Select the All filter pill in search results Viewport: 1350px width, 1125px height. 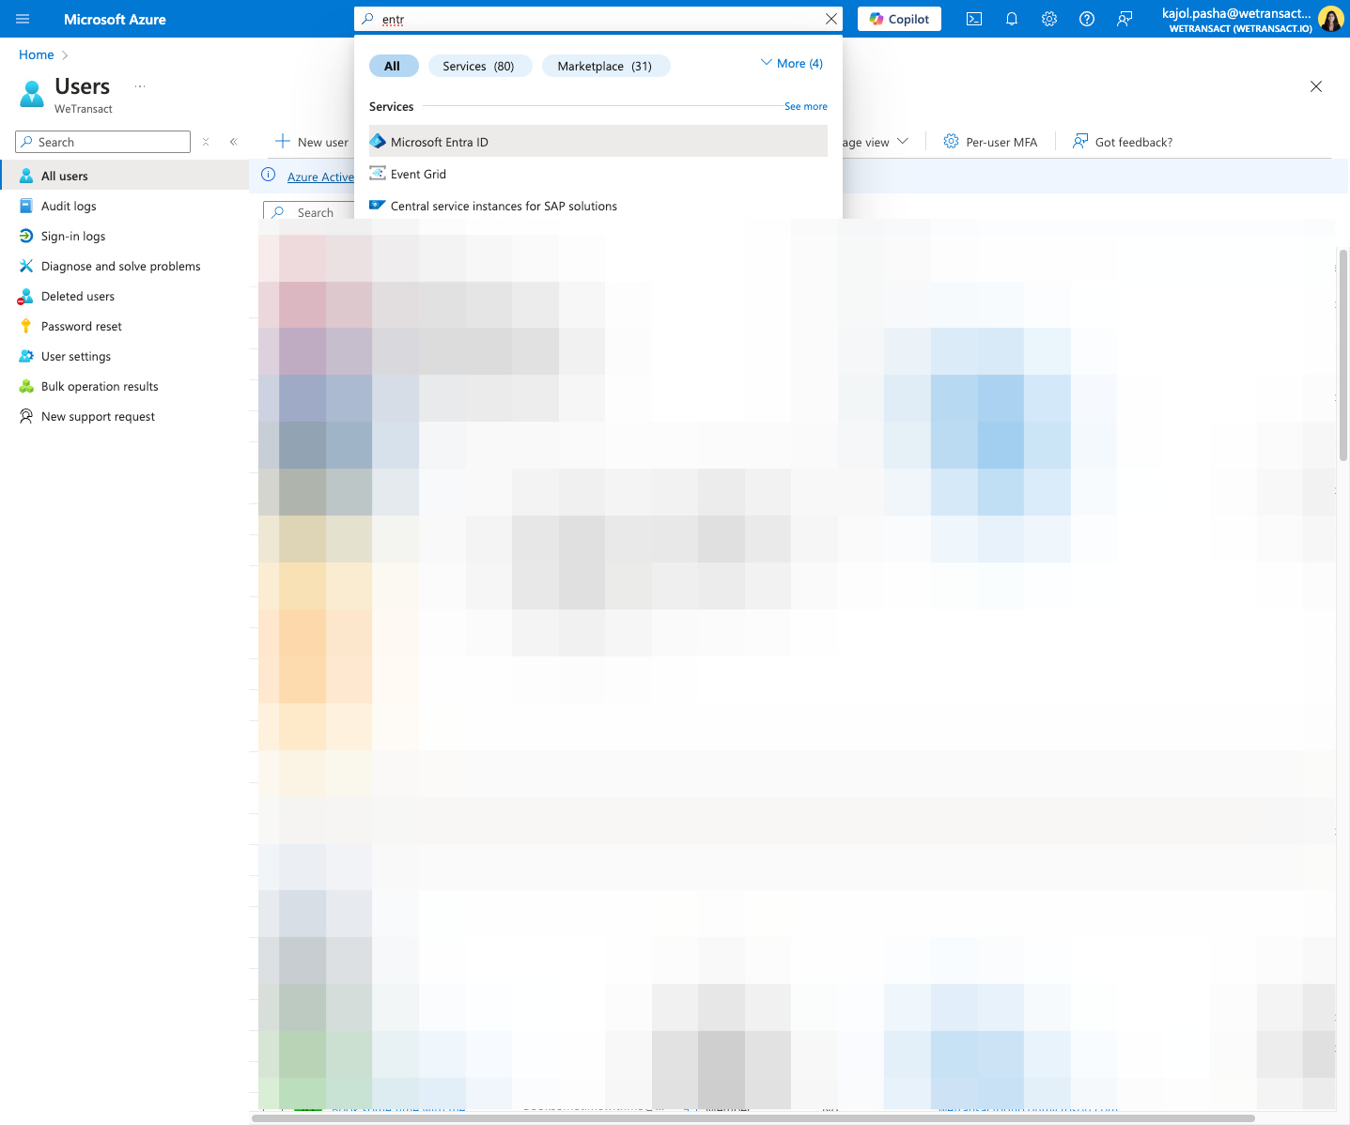pyautogui.click(x=393, y=66)
